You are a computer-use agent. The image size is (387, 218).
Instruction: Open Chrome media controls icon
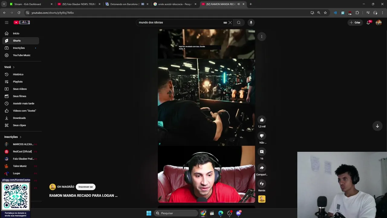pos(368,13)
